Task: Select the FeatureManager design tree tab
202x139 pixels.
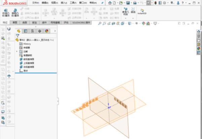Action: [19, 31]
